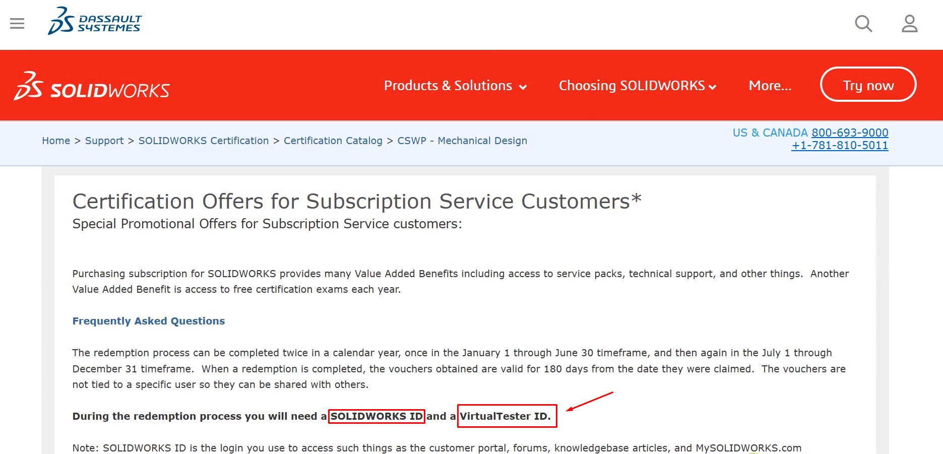Navigate to Support breadcrumb
Screen dimensions: 943x454
click(104, 141)
